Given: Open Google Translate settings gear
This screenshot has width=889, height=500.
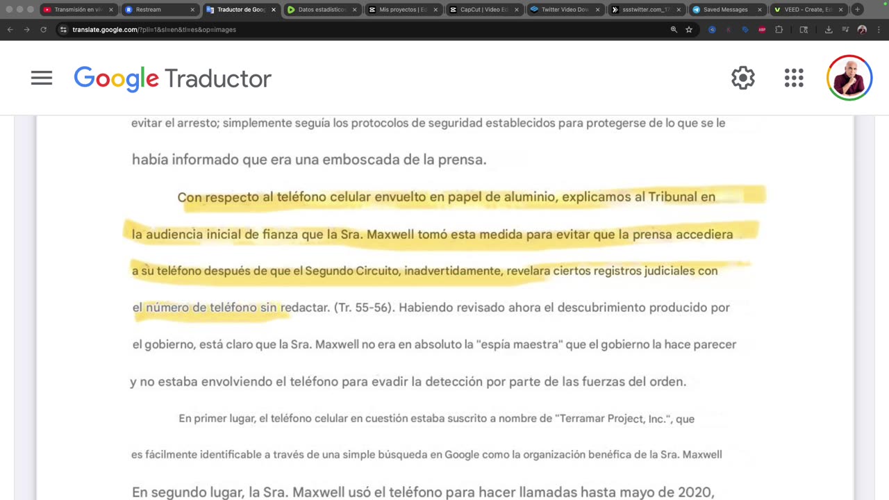Looking at the screenshot, I should [x=743, y=78].
